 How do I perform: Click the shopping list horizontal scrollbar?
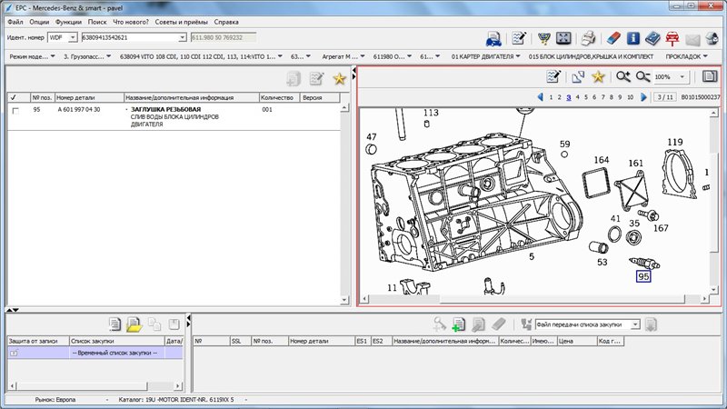pos(95,385)
